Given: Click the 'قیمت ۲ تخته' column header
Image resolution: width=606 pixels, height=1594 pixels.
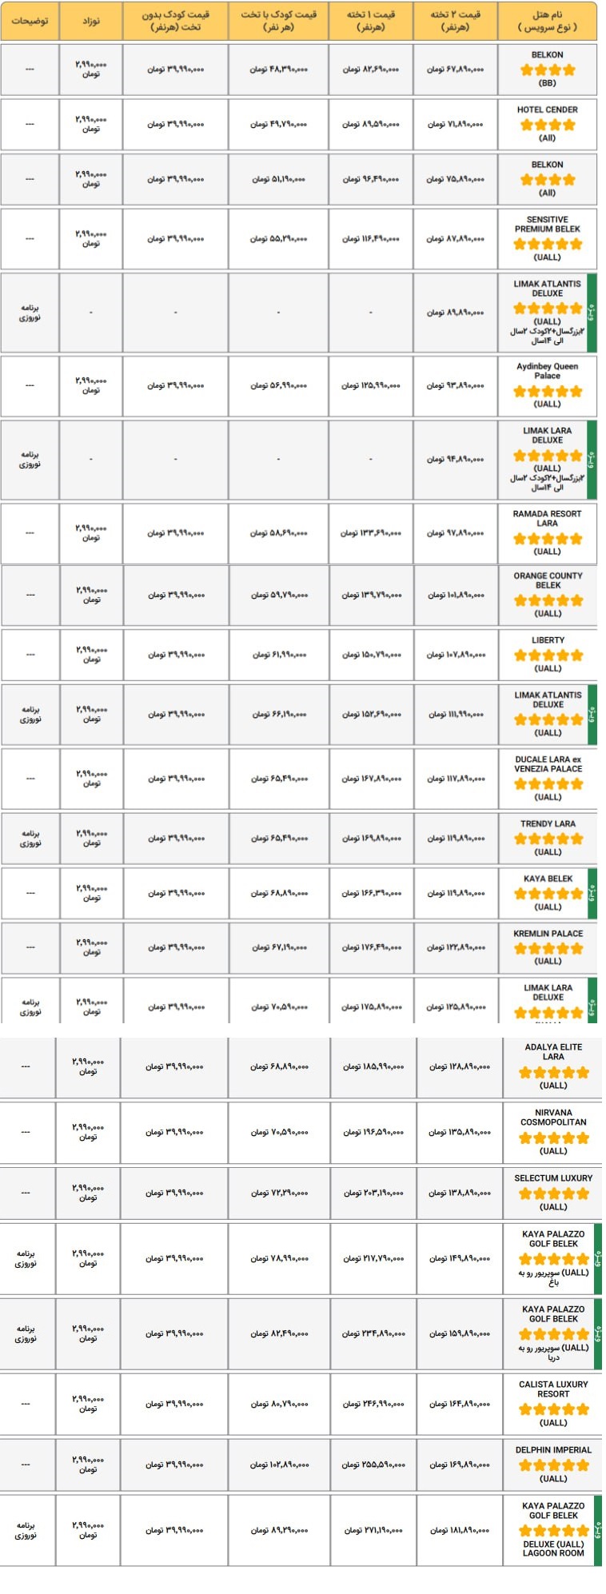Looking at the screenshot, I should (455, 21).
